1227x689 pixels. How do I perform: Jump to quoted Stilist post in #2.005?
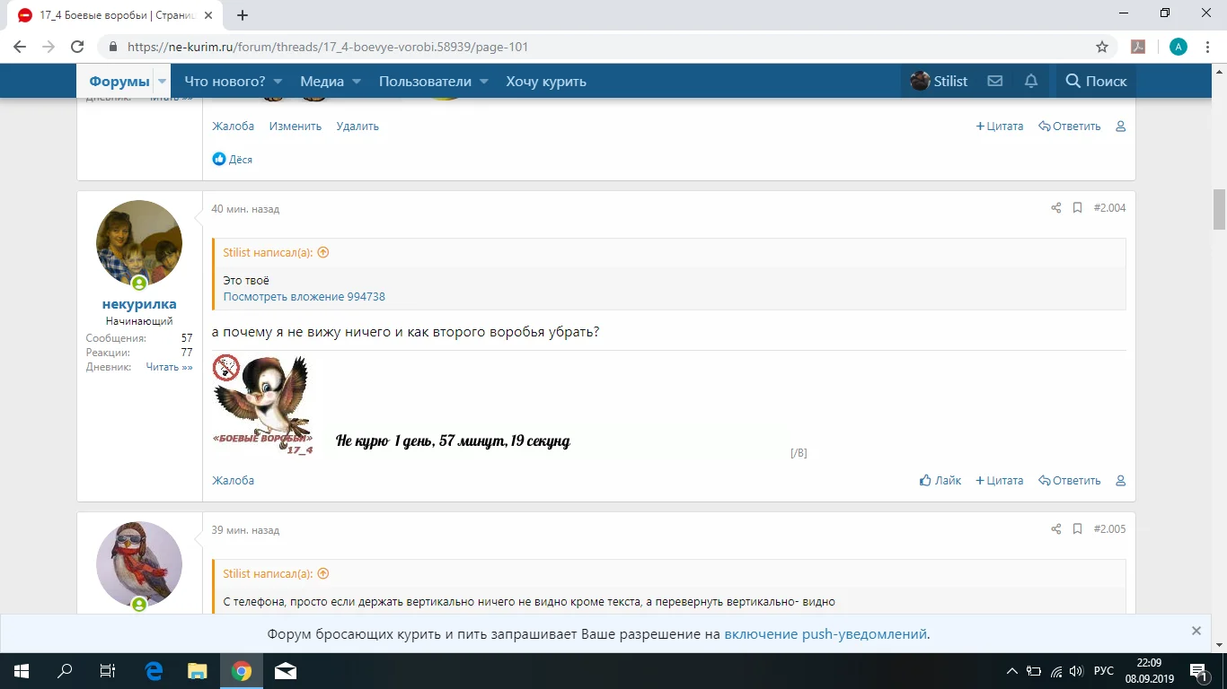[323, 573]
